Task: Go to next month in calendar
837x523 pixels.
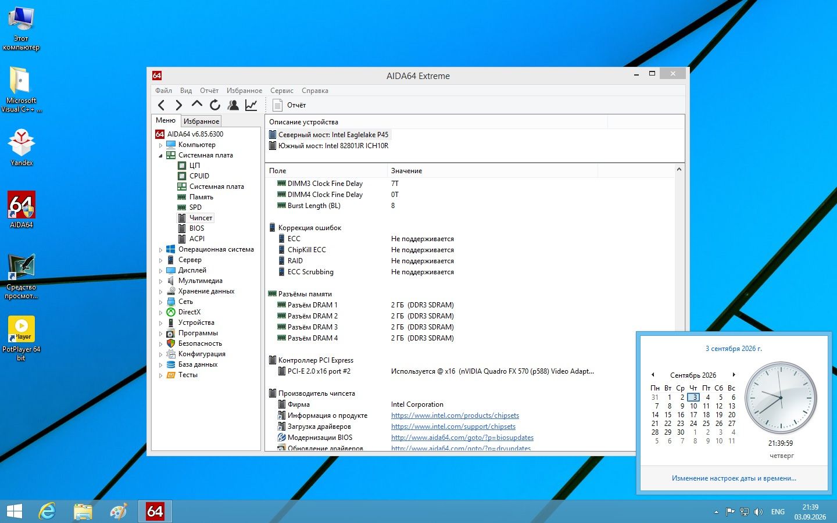Action: (734, 375)
